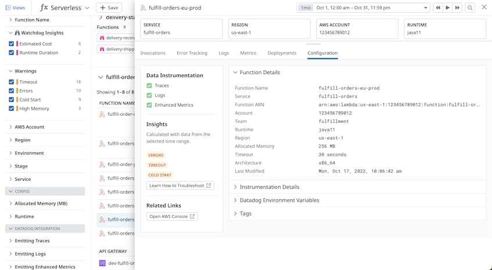Click the Serverless fx icon
The image size is (492, 270).
[44, 8]
